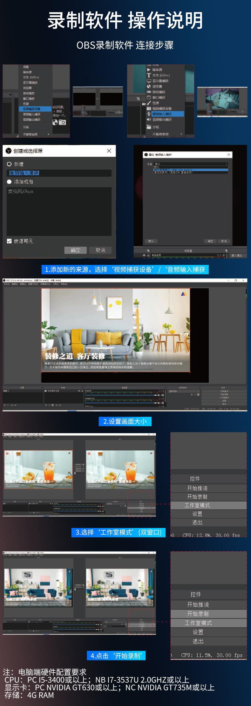
Task: Click the camera icon next to 视频捕获设备
Action: click(x=149, y=109)
